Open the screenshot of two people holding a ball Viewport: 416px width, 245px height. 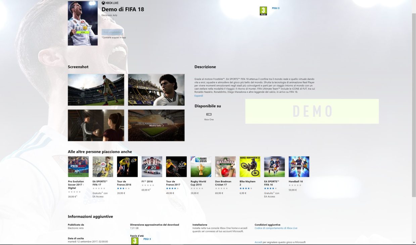click(x=96, y=125)
